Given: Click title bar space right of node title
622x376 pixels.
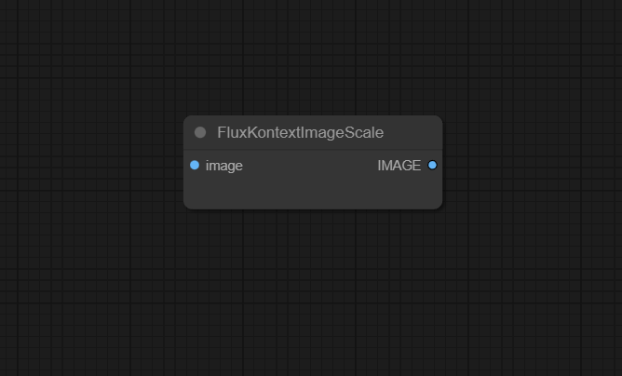Looking at the screenshot, I should point(412,133).
